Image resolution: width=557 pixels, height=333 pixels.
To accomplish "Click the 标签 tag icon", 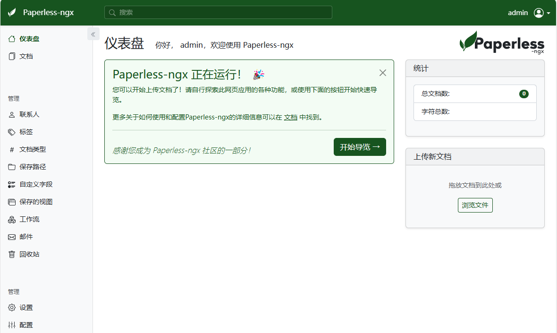I will [12, 132].
